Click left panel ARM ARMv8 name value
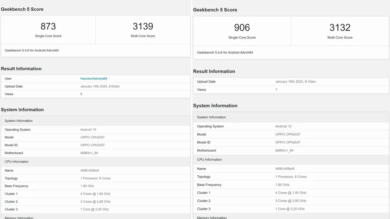 [x=90, y=171]
